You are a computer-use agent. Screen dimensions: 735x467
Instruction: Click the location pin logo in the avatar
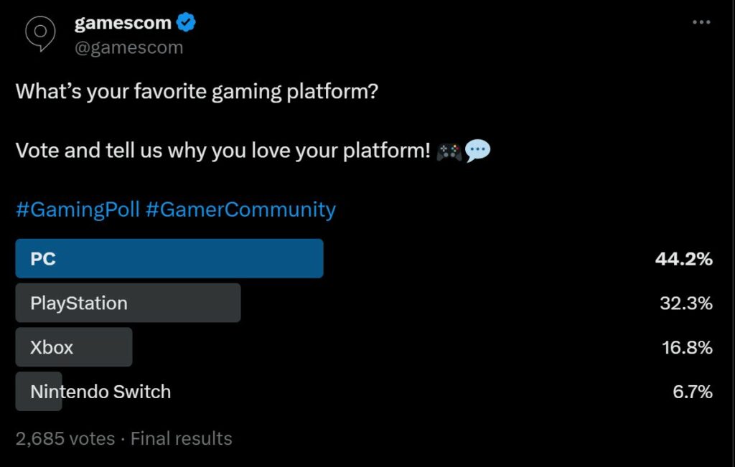40,29
